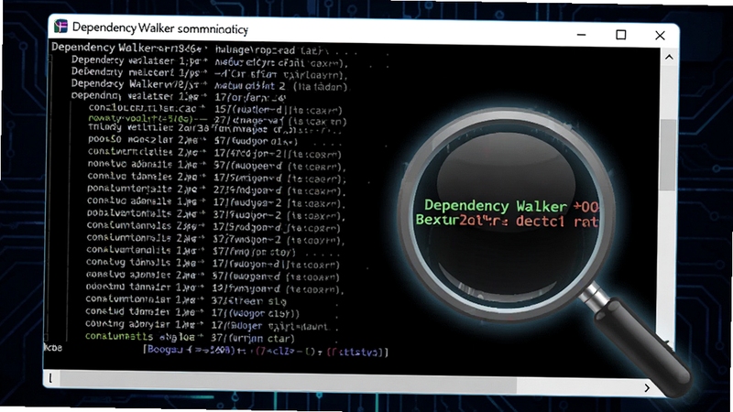The image size is (733, 412).
Task: Select the line starting 'poosSo'
Action: (192, 140)
